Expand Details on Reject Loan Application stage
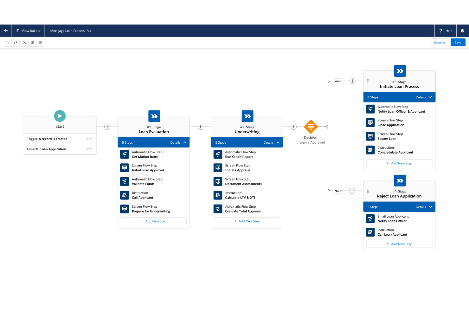This screenshot has height=313, width=469. [x=430, y=206]
